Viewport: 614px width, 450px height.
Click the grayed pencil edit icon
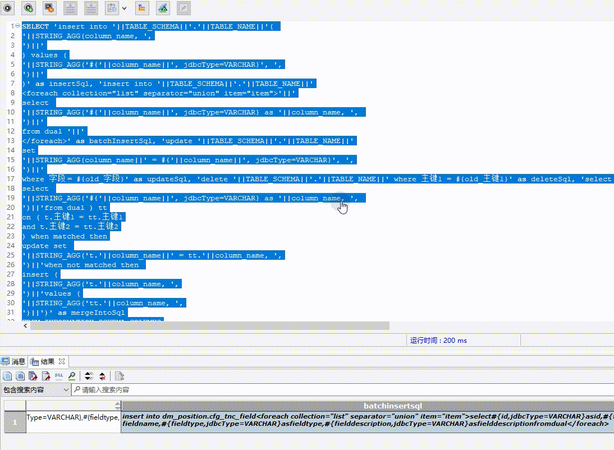pyautogui.click(x=184, y=8)
